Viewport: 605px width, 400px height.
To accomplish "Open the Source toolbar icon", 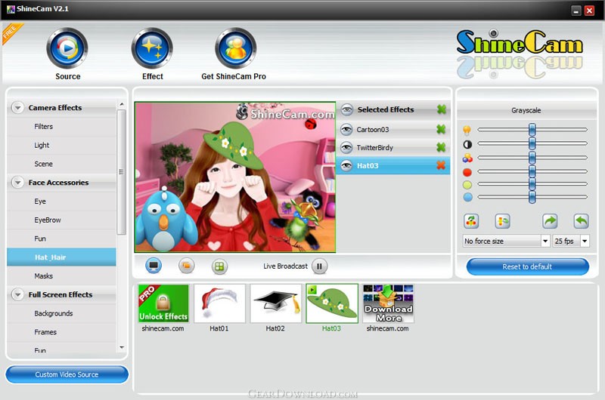I will pyautogui.click(x=67, y=48).
